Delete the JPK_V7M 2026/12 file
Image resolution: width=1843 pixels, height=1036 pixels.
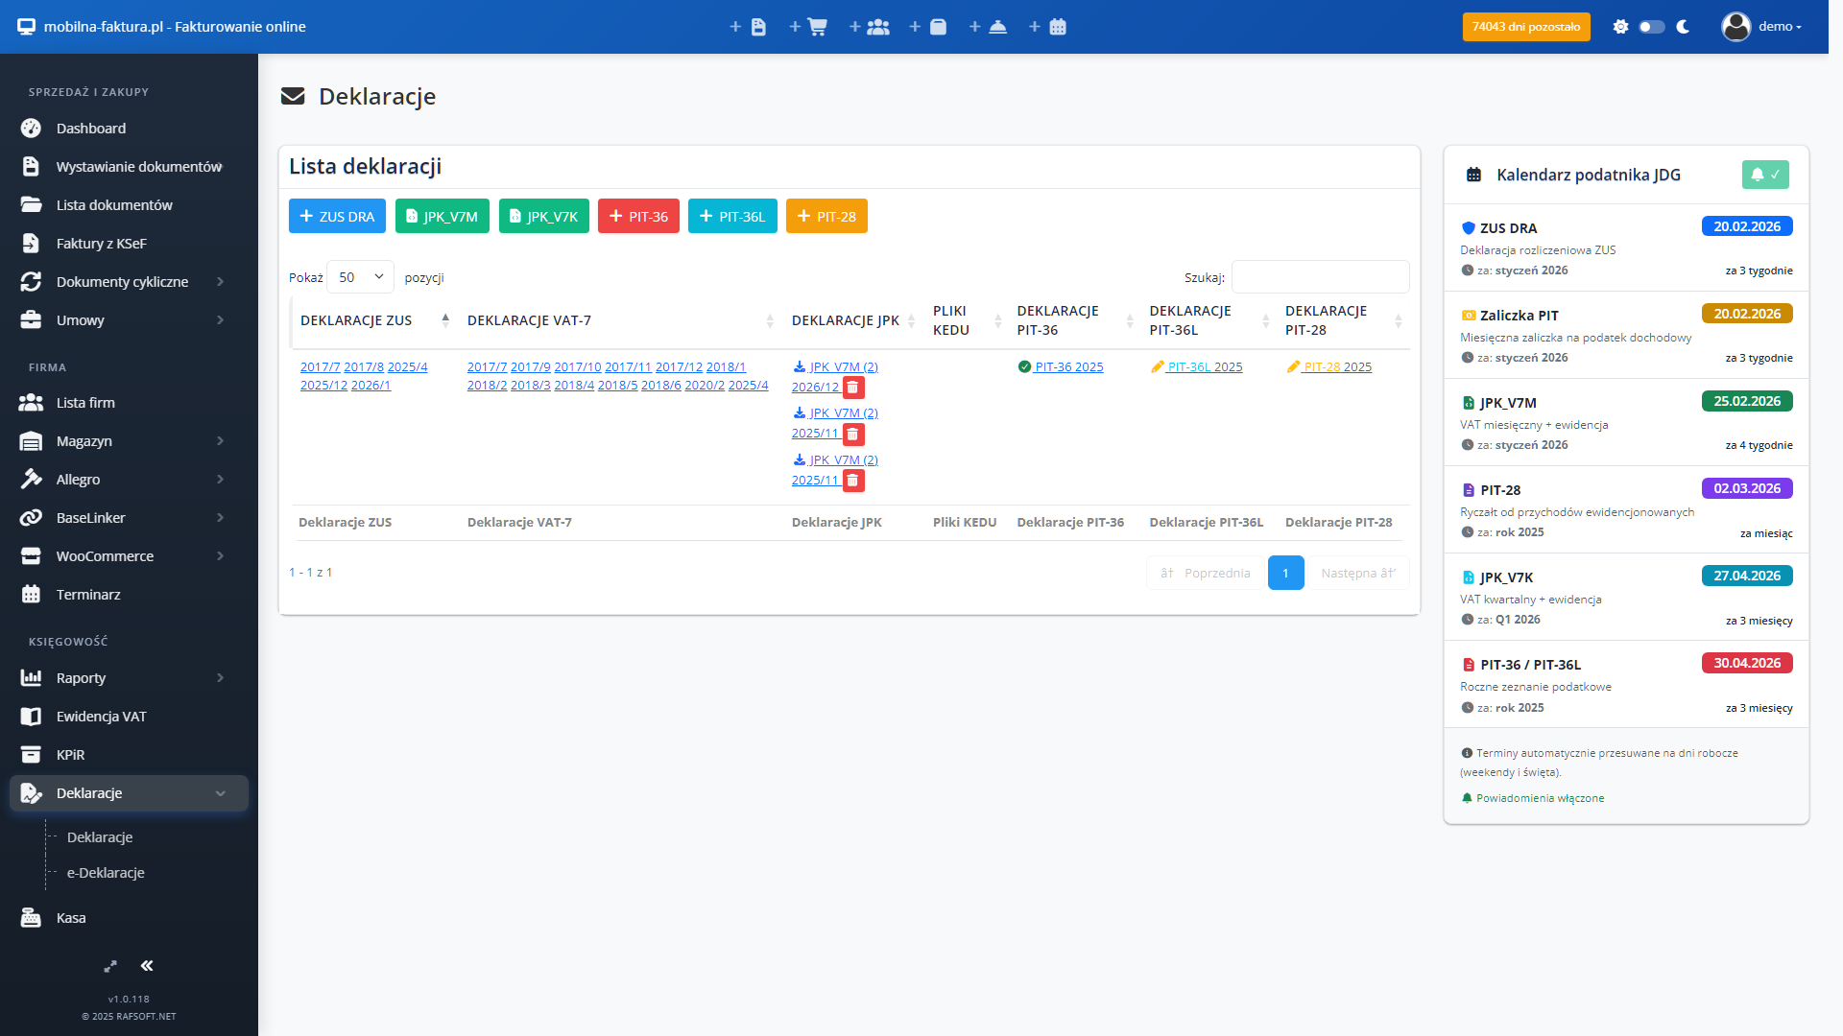point(852,388)
